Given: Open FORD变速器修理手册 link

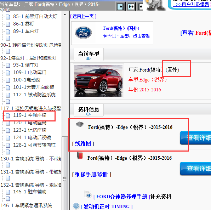Looking at the screenshot, I should point(122,197).
